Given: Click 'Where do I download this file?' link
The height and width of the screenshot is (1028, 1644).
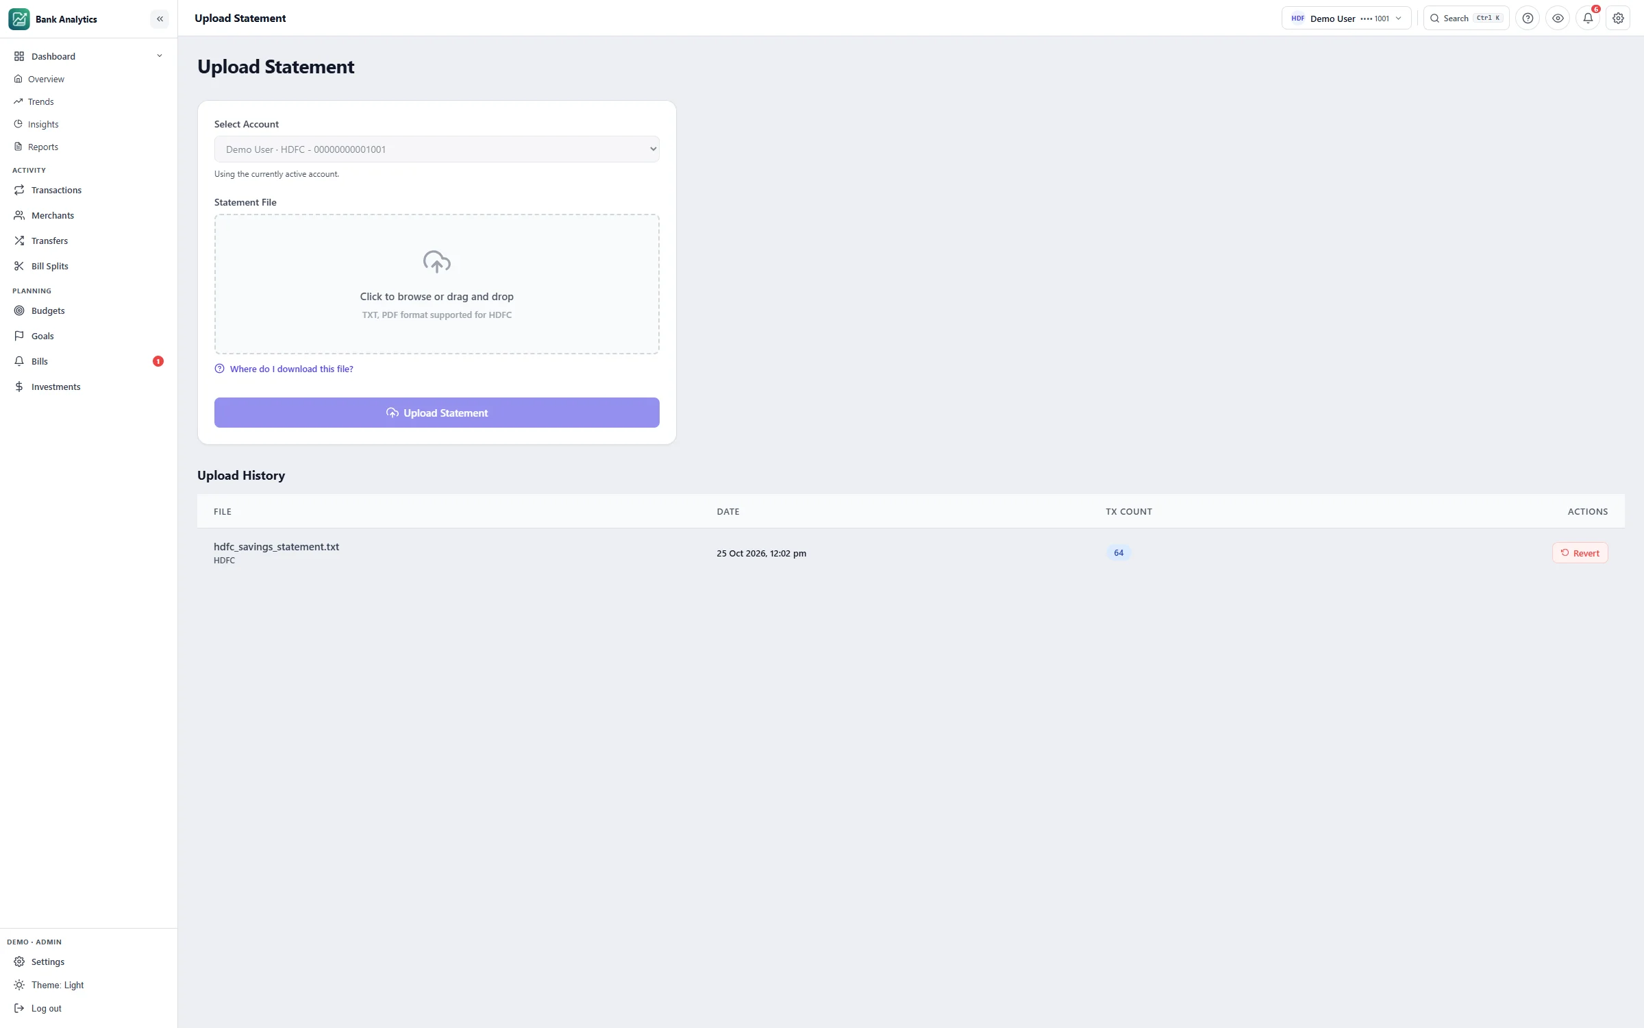Looking at the screenshot, I should (x=291, y=369).
